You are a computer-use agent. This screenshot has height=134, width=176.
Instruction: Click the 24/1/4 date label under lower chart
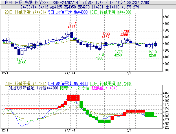(x=70, y=130)
